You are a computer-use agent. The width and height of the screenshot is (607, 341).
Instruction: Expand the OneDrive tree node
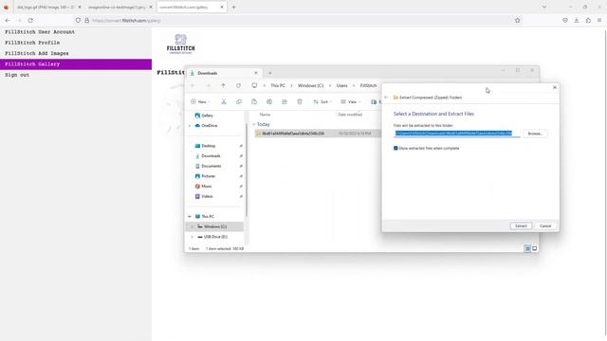(x=190, y=126)
